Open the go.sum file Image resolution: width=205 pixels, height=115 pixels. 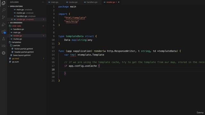pos(15,62)
